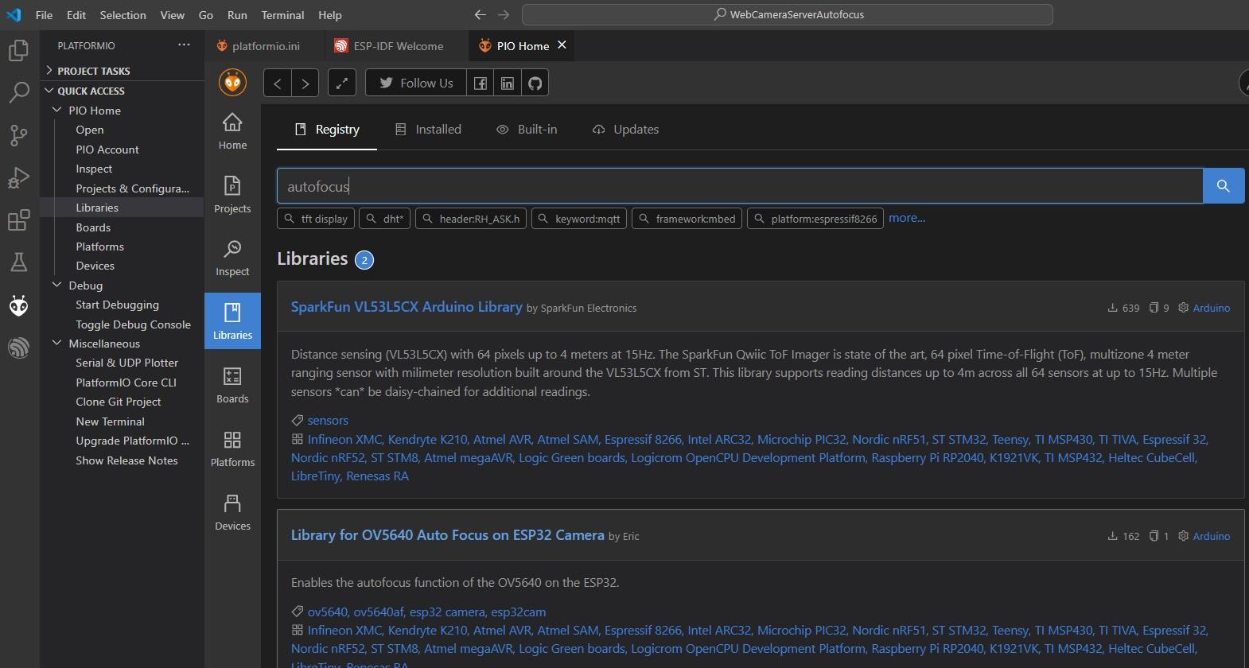
Task: Open Projects in PIO Home sidebar
Action: [232, 195]
